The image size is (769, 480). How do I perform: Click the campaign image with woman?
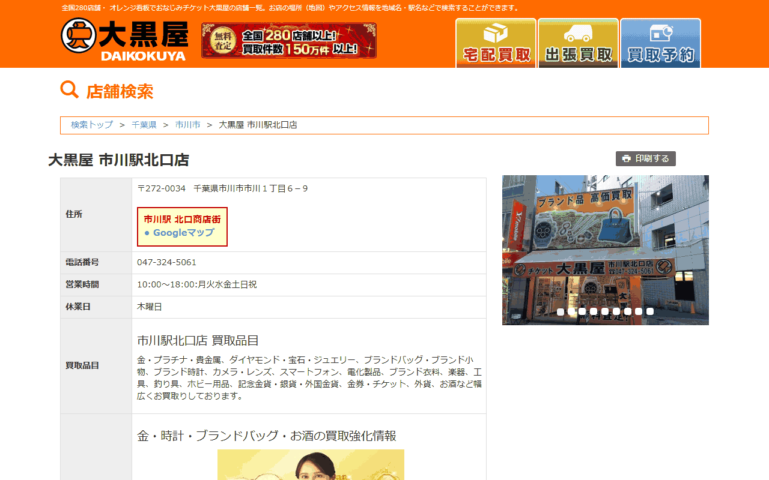(311, 464)
